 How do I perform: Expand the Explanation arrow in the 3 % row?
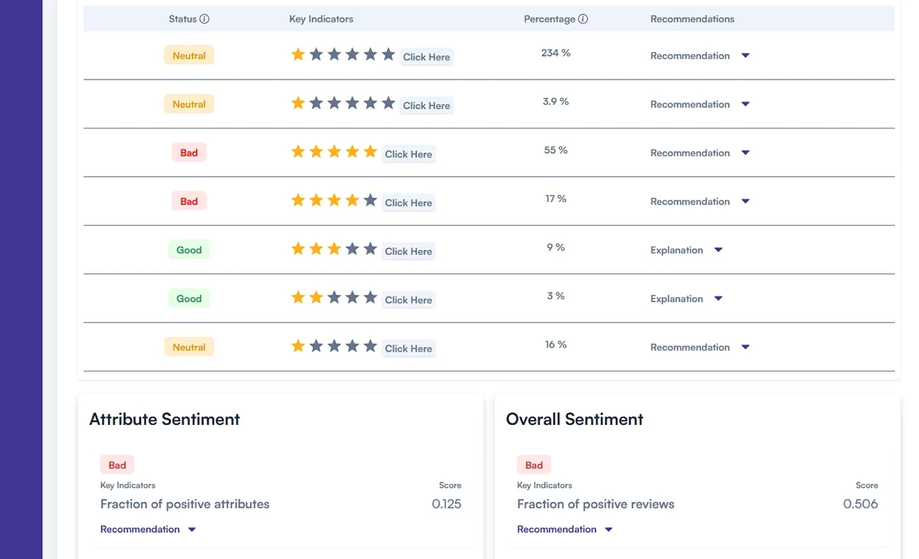(x=718, y=299)
